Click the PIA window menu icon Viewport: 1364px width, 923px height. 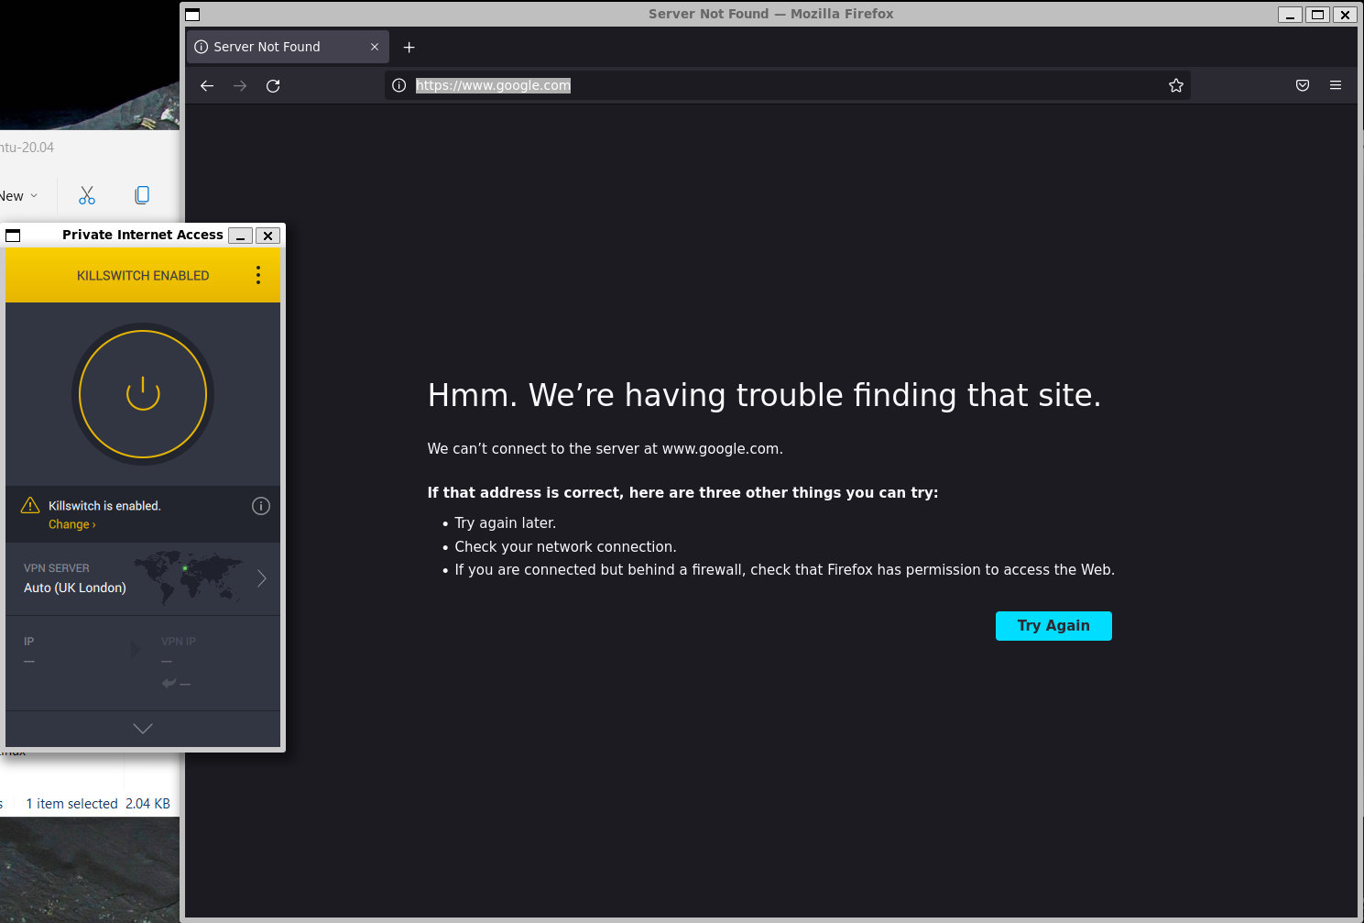(13, 236)
